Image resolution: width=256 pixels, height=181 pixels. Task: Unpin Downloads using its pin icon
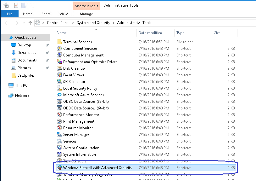[47, 53]
